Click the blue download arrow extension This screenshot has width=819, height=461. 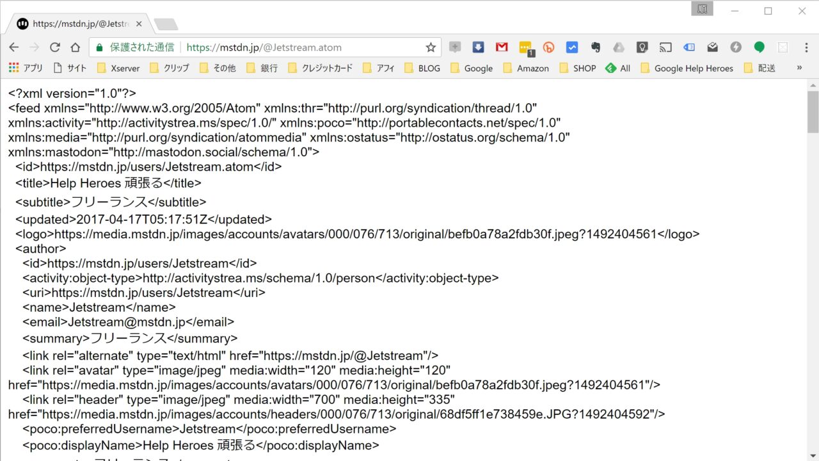pos(478,47)
